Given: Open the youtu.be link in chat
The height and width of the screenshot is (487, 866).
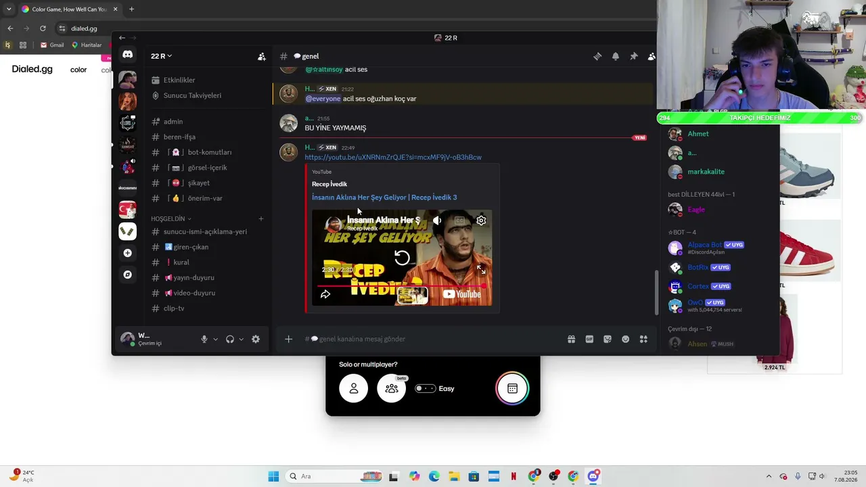Looking at the screenshot, I should coord(393,157).
